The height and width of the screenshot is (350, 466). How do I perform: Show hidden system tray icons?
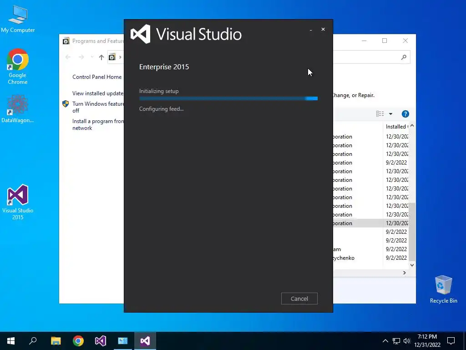(x=385, y=341)
